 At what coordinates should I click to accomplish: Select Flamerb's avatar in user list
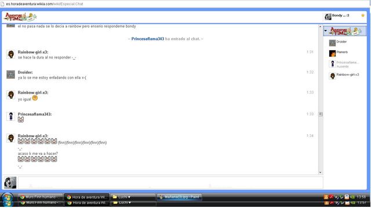332,53
